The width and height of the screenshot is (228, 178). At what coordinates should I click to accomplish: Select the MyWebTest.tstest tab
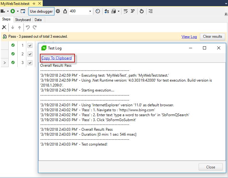pyautogui.click(x=15, y=3)
